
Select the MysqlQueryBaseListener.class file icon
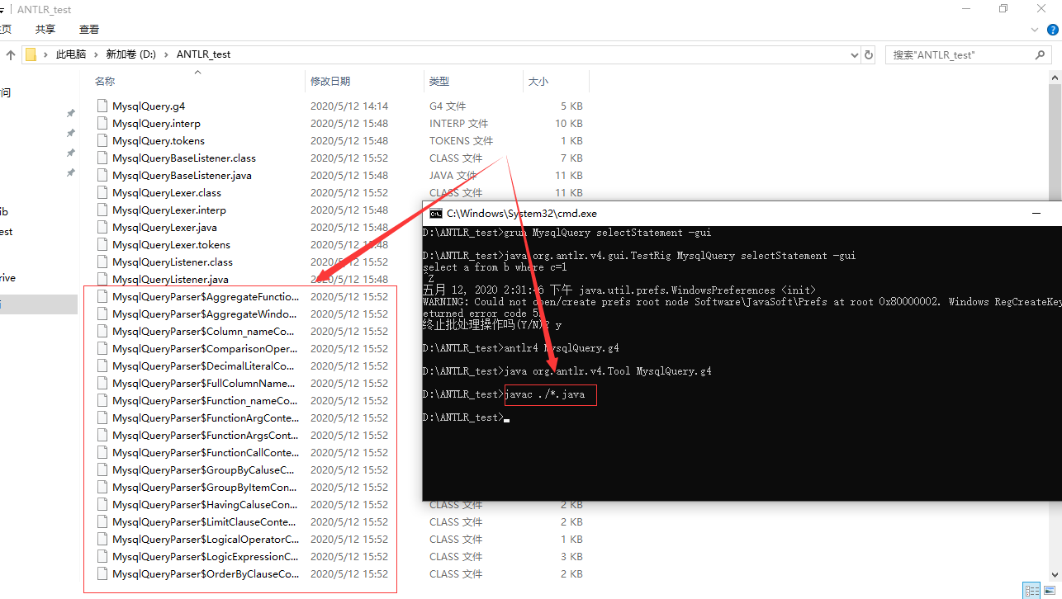(102, 158)
